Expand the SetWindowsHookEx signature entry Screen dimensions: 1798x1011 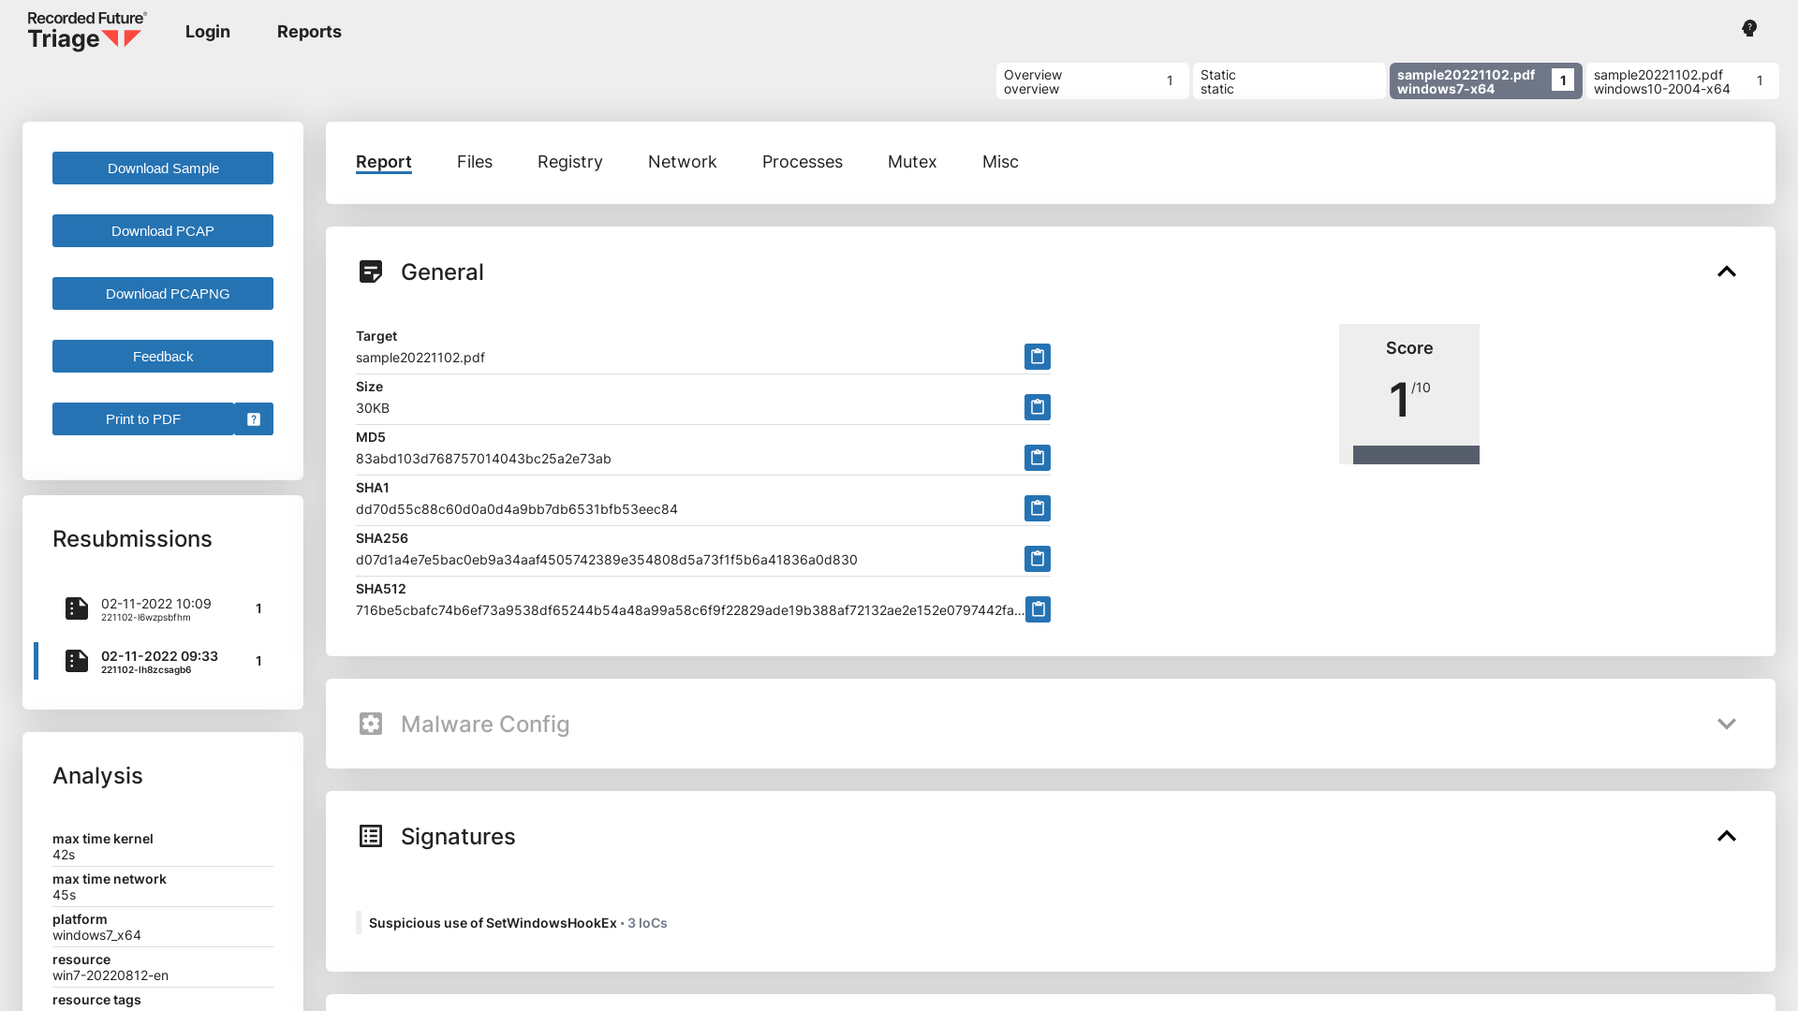click(x=493, y=923)
